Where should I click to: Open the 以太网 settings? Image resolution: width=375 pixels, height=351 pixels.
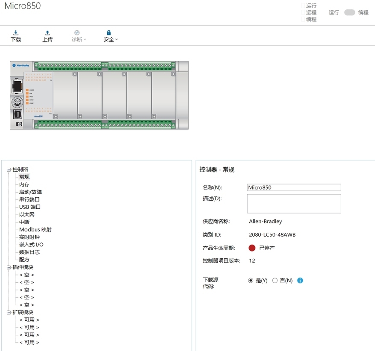pos(27,214)
